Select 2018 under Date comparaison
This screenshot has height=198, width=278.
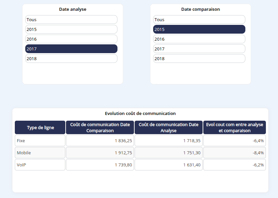[x=199, y=58]
